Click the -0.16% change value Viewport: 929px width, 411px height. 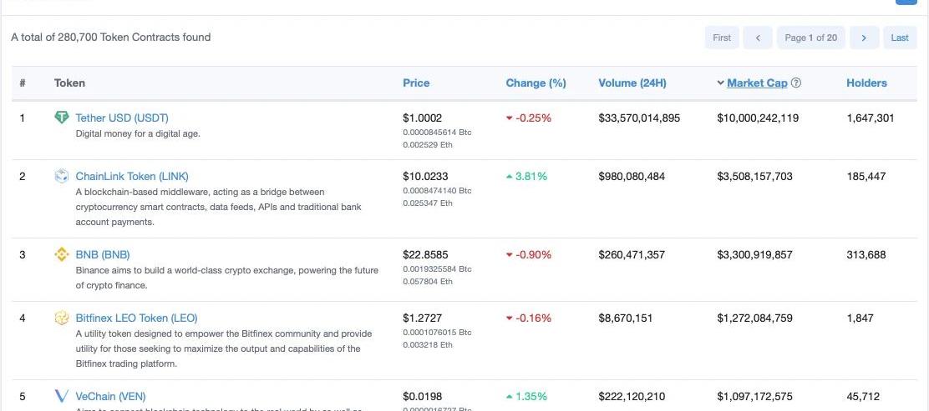[x=533, y=318]
